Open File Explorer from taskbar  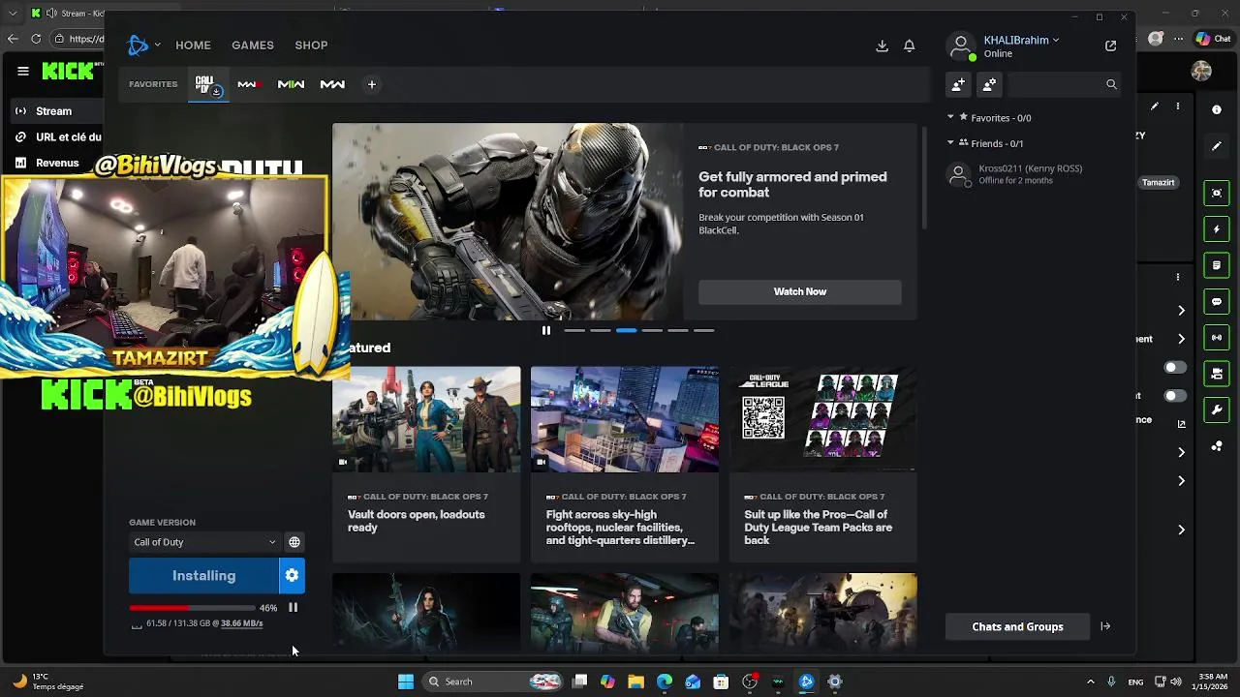click(x=635, y=682)
